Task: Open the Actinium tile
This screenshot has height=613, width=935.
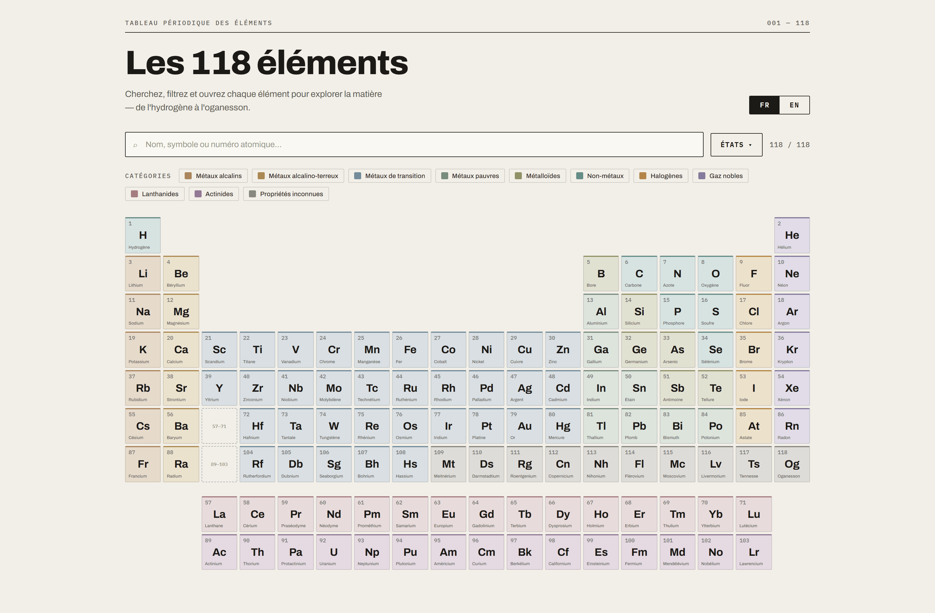Action: (219, 552)
